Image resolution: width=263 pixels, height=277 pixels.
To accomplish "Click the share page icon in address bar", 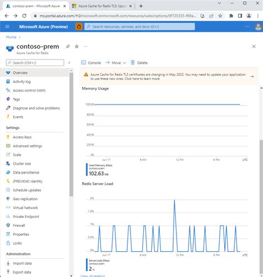I will [x=211, y=16].
